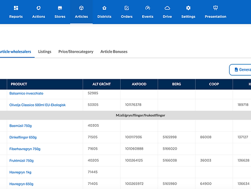Select Berg value 5165998
This screenshot has width=251, height=189.
(170, 137)
